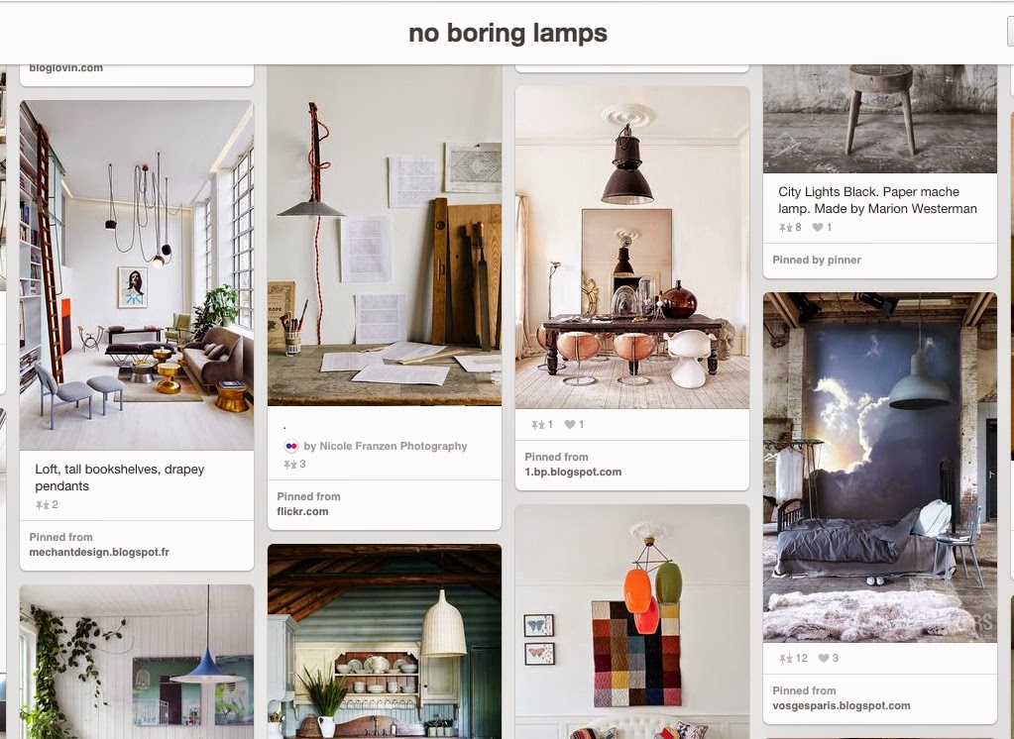This screenshot has width=1014, height=739.
Task: Click the heart icon showing 3 under the bedroom pin
Action: 824,658
